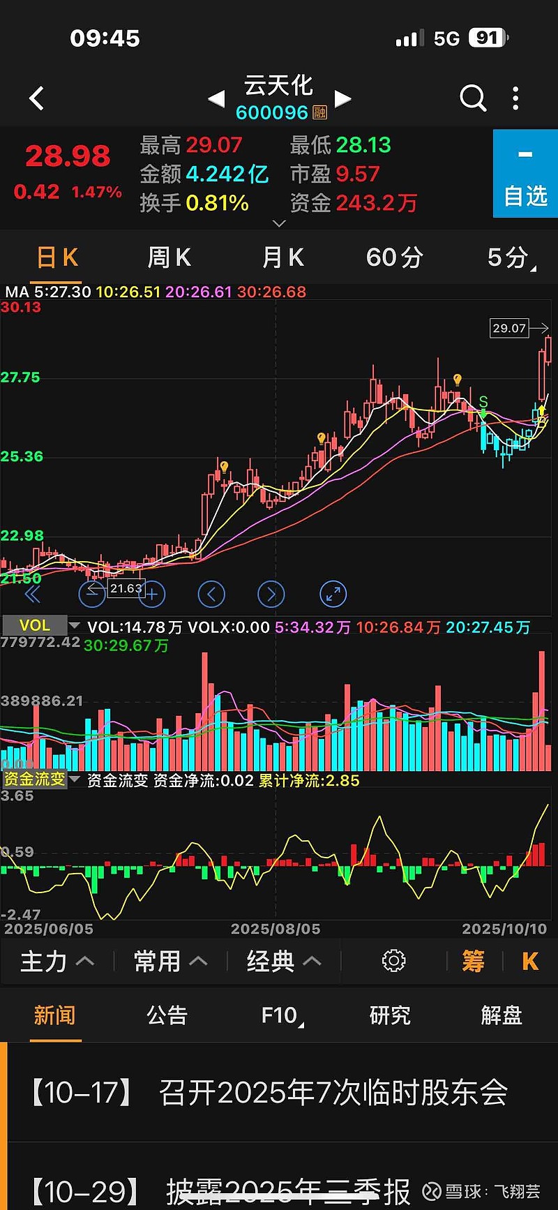
Task: Tap the back arrow icon
Action: (x=37, y=98)
